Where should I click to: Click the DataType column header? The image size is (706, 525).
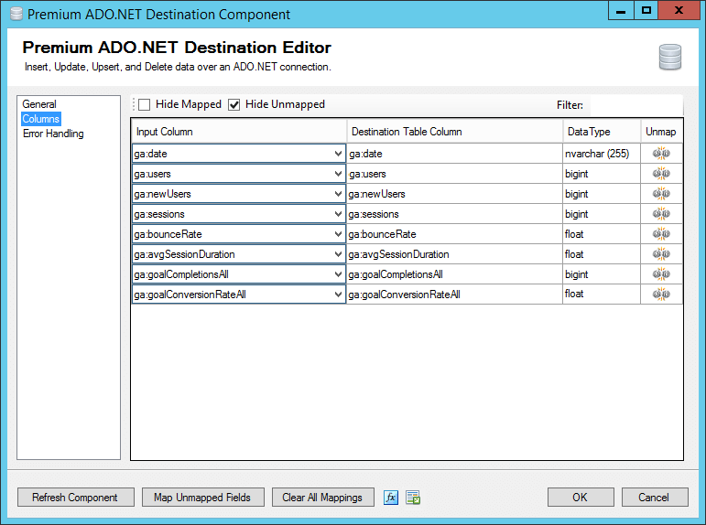[x=602, y=132]
